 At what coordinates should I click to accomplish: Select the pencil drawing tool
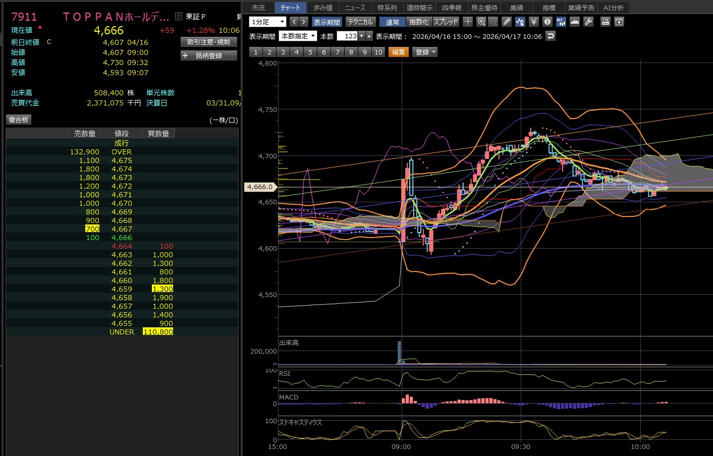click(x=507, y=22)
